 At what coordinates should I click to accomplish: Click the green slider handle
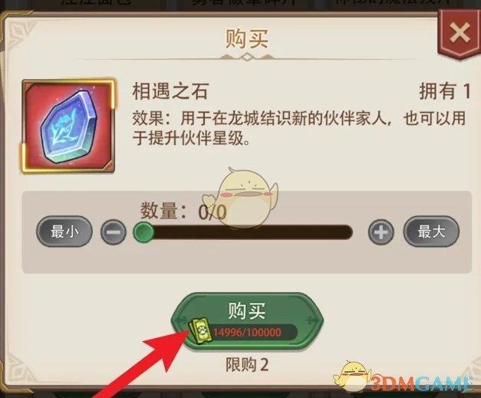pyautogui.click(x=143, y=232)
